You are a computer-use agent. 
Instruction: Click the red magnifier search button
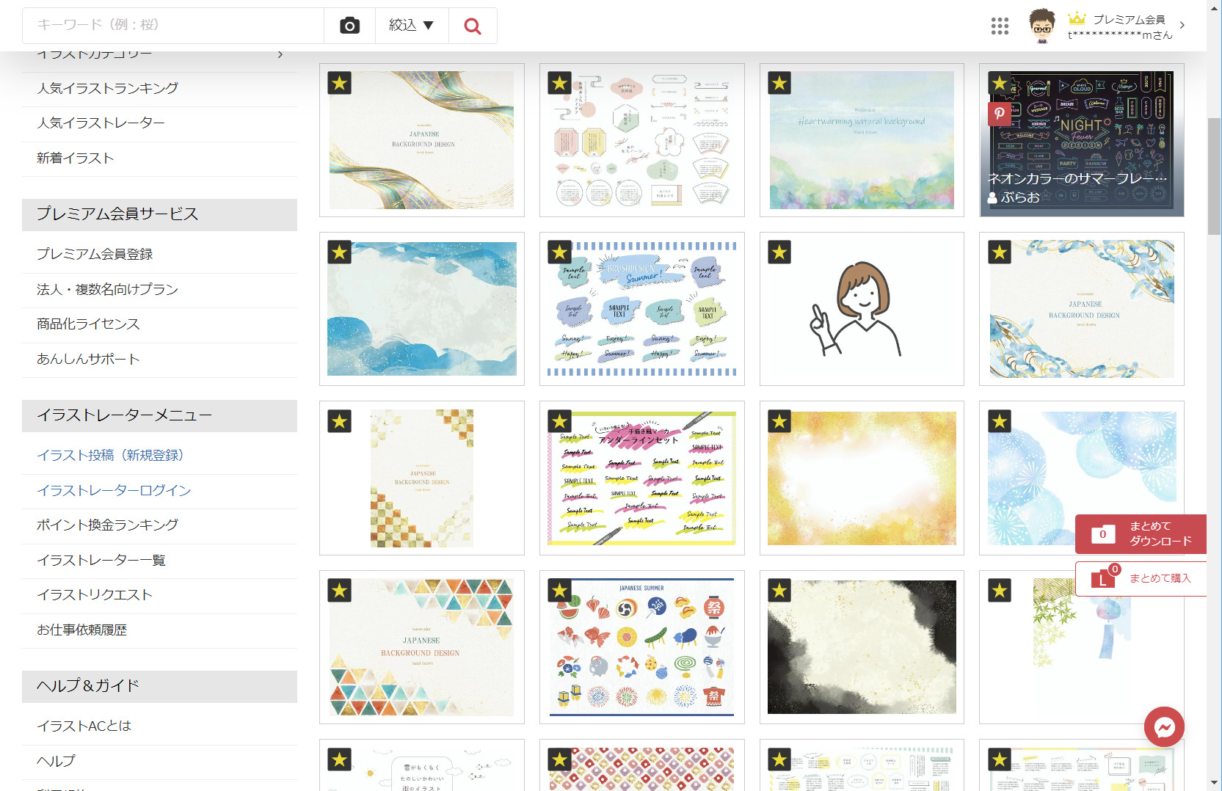[x=473, y=26]
